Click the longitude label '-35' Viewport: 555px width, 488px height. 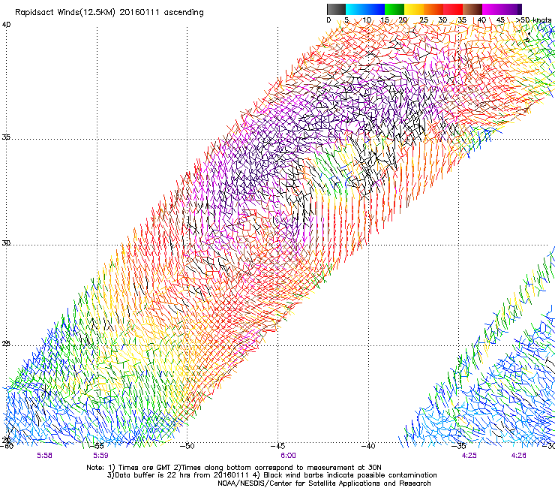[459, 446]
